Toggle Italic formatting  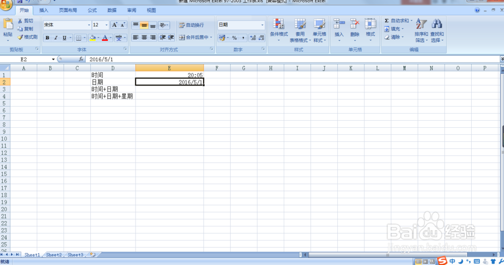click(55, 38)
